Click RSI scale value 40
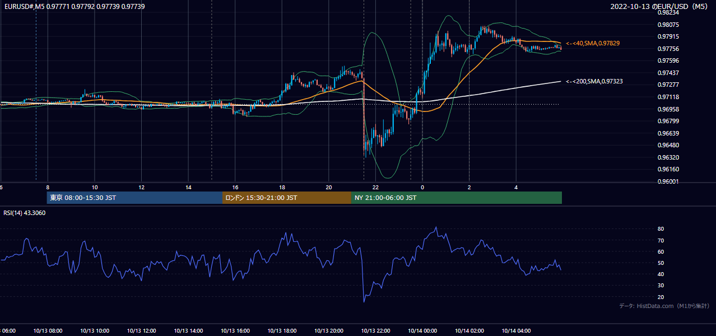This screenshot has width=716, height=336. click(661, 274)
